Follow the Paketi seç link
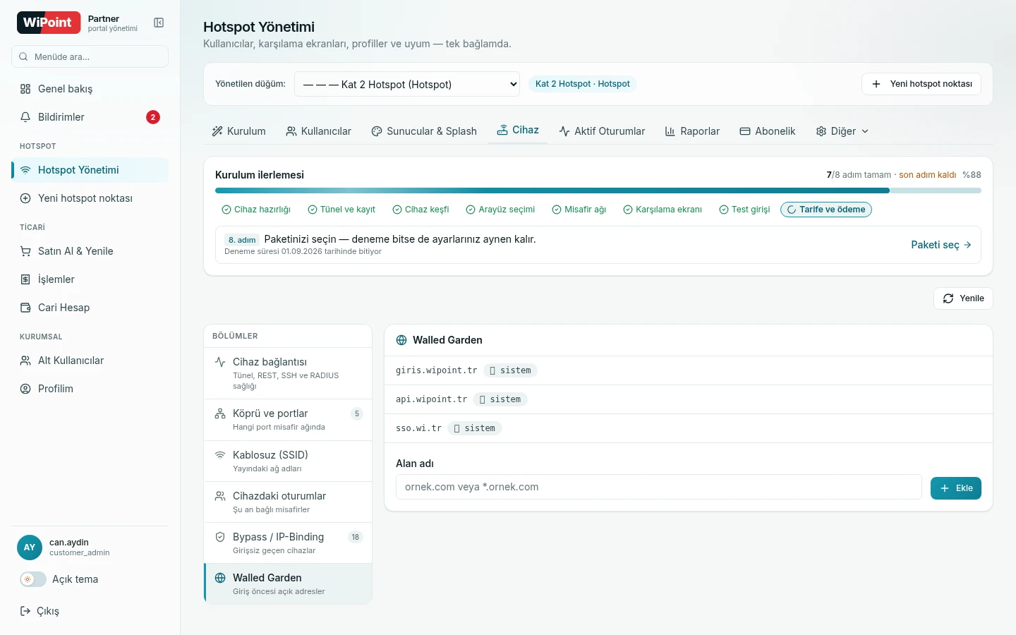This screenshot has height=635, width=1016. tap(941, 245)
